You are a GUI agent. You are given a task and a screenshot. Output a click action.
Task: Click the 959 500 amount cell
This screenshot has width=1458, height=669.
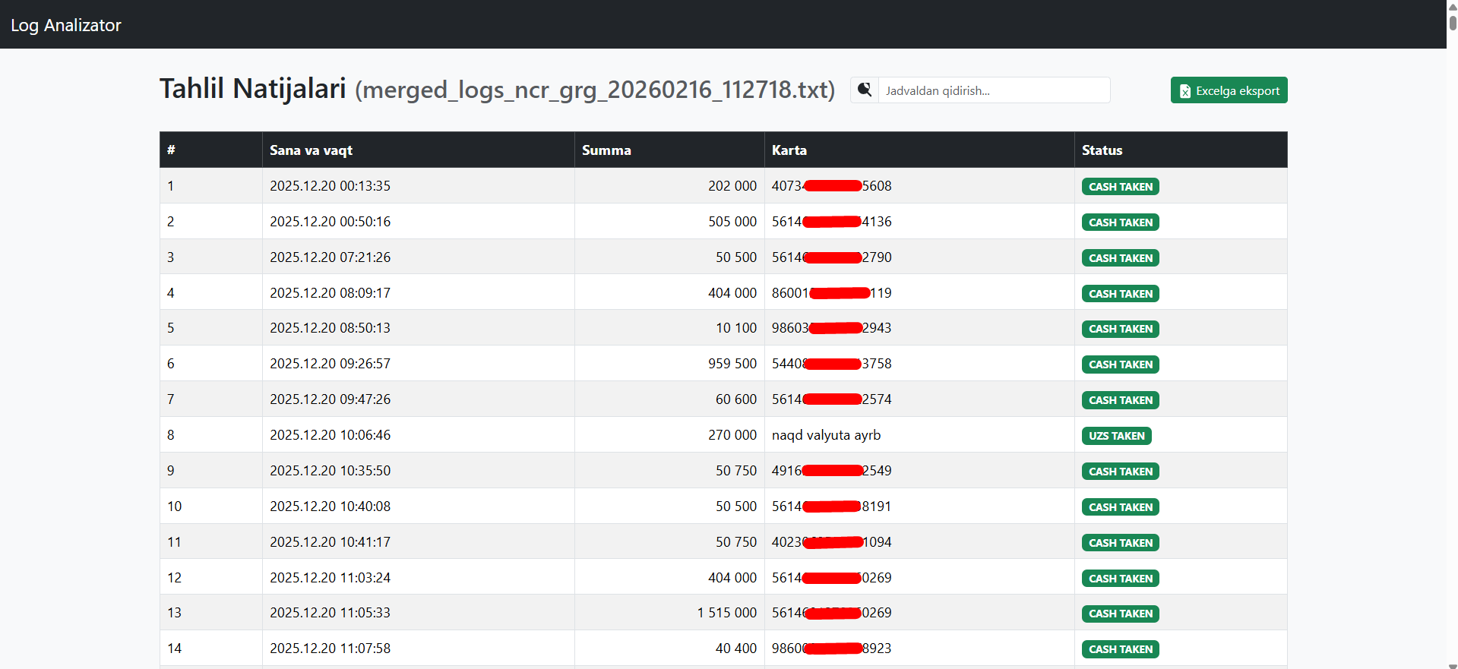pyautogui.click(x=732, y=364)
